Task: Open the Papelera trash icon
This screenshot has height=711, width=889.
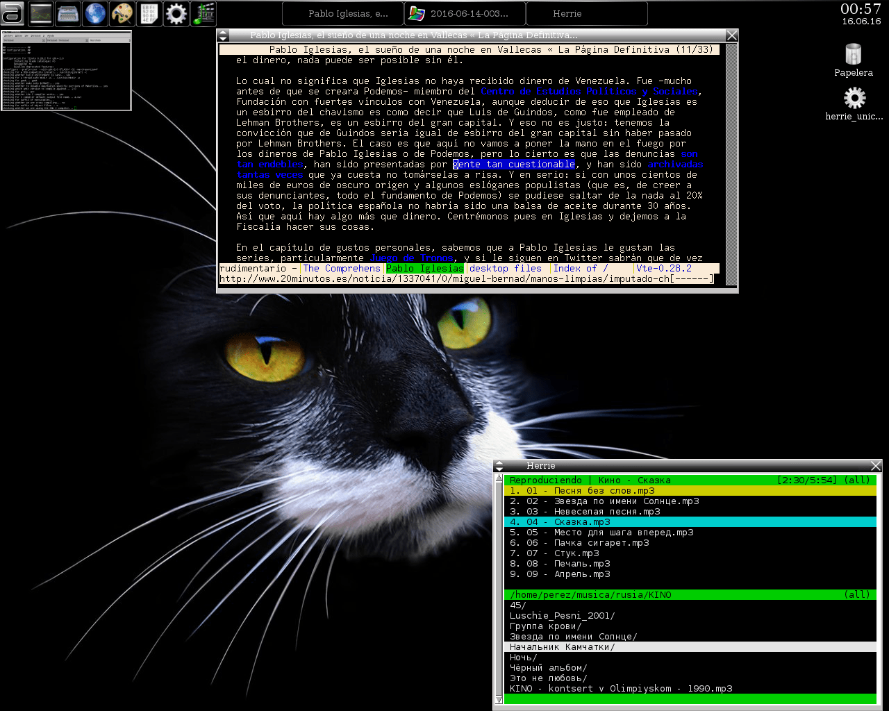Action: [854, 60]
